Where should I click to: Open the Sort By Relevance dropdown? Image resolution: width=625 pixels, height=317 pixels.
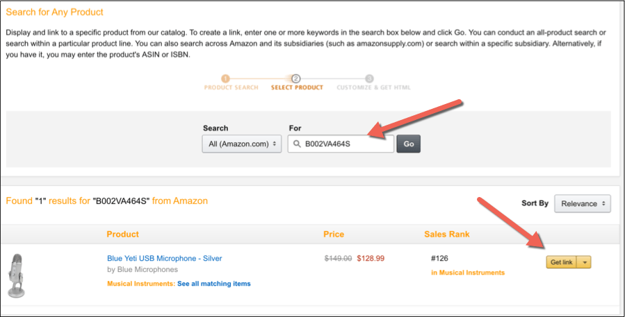tap(583, 204)
